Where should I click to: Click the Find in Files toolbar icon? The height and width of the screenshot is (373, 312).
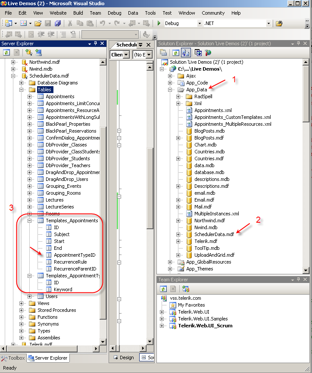click(279, 23)
